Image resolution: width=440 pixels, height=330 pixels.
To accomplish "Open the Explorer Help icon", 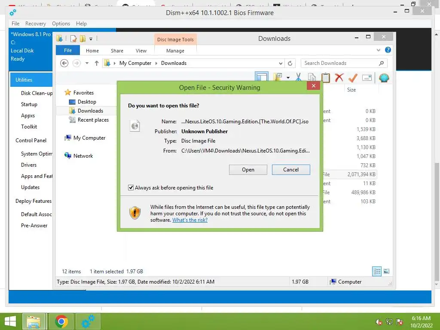I will [x=388, y=50].
